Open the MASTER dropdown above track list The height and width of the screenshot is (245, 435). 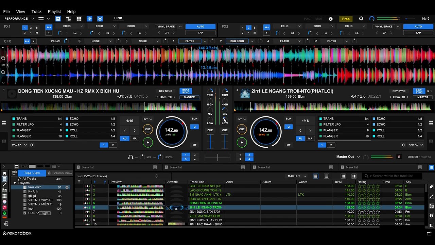point(297,176)
